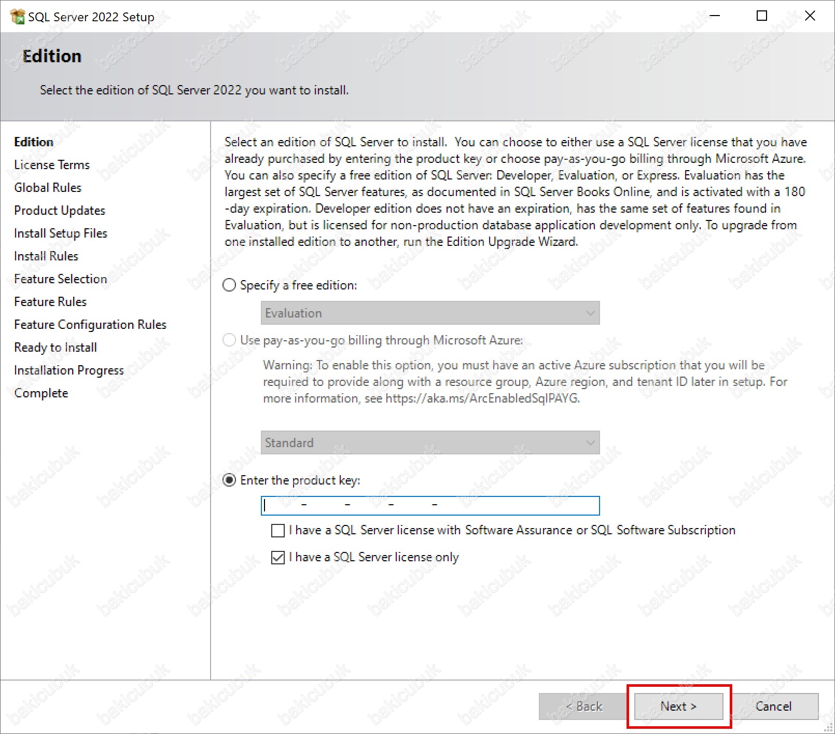835x734 pixels.
Task: Click the product key input field
Action: 430,506
